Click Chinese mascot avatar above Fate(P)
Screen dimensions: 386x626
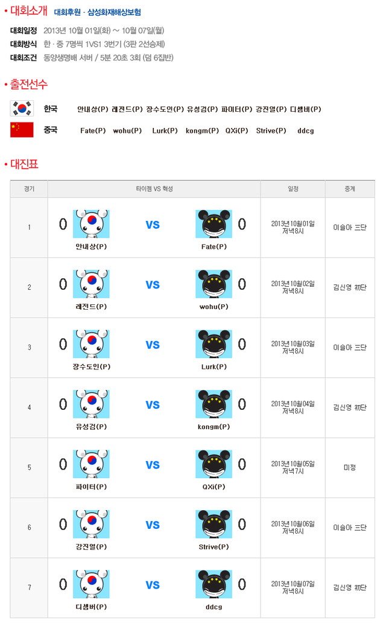pyautogui.click(x=214, y=224)
